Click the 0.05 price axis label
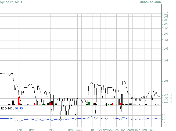 tap(165, 34)
